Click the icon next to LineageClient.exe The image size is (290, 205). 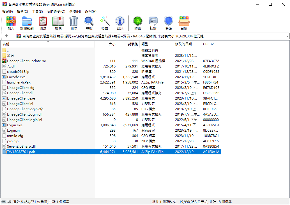click(x=4, y=98)
